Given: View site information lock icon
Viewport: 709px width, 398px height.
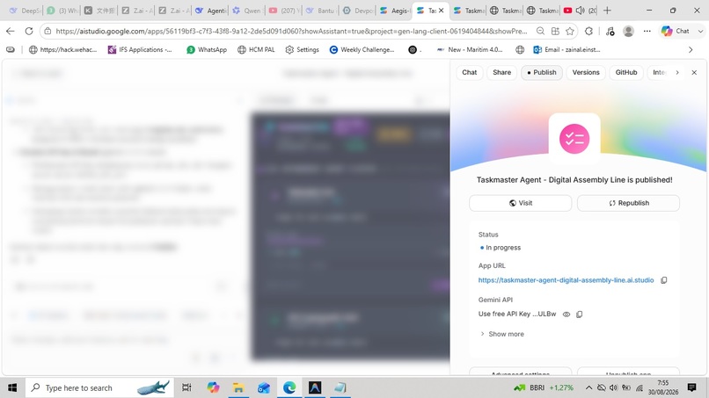Looking at the screenshot, I should click(x=48, y=31).
